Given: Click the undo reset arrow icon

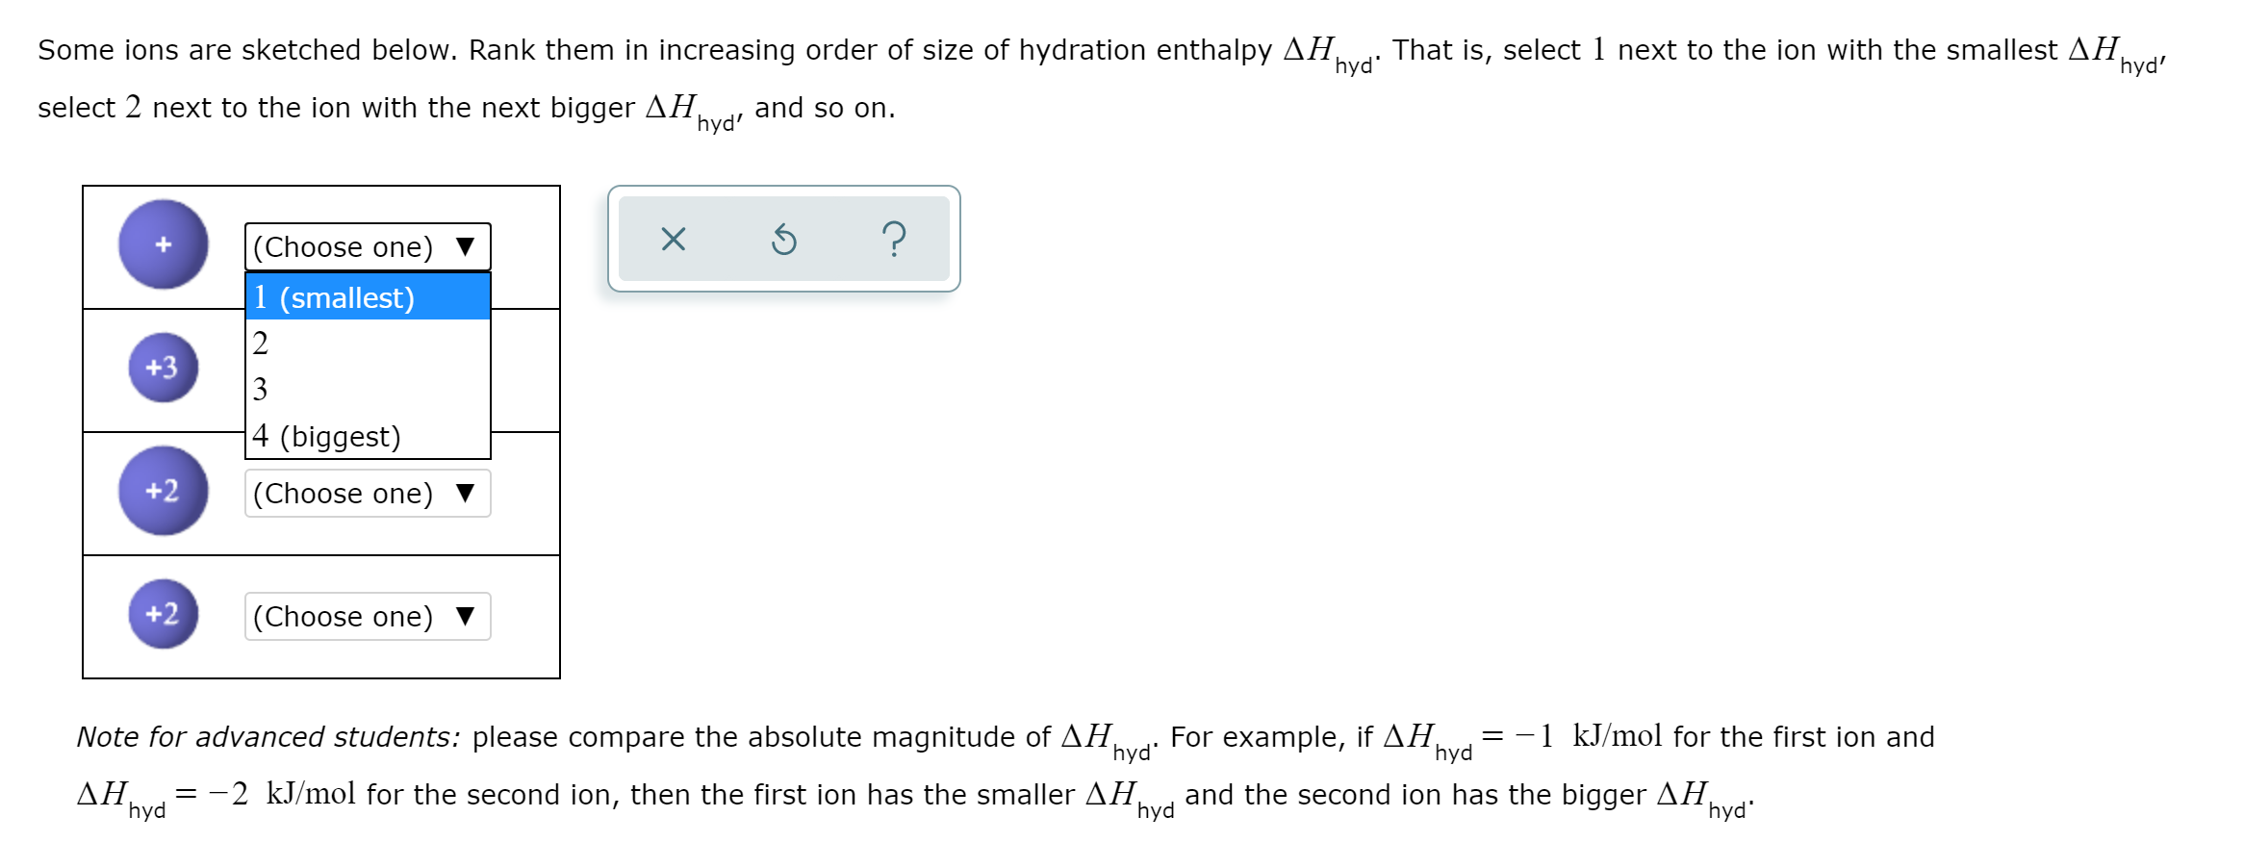Looking at the screenshot, I should pos(784,239).
